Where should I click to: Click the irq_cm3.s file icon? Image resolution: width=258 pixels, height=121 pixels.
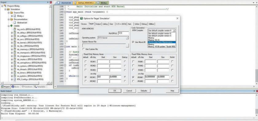pyautogui.click(x=15, y=29)
